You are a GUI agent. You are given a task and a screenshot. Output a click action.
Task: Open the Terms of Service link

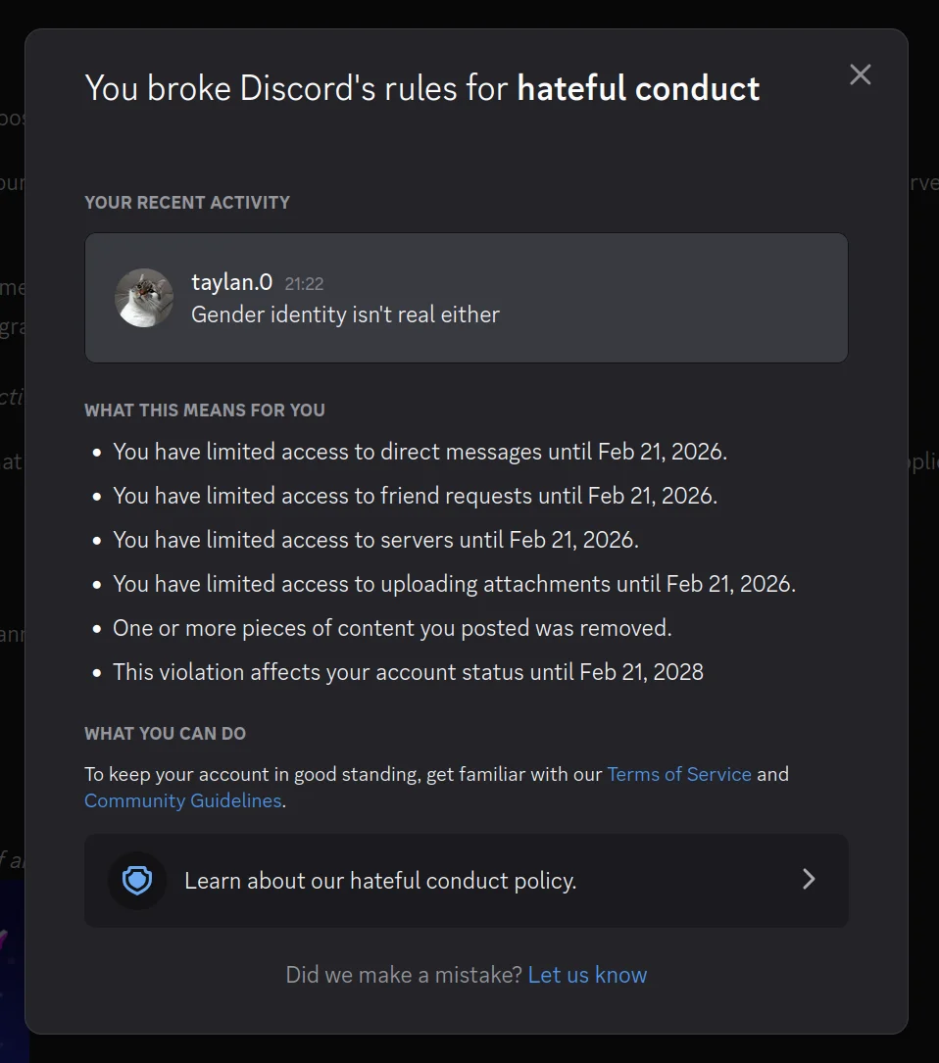[x=679, y=774]
